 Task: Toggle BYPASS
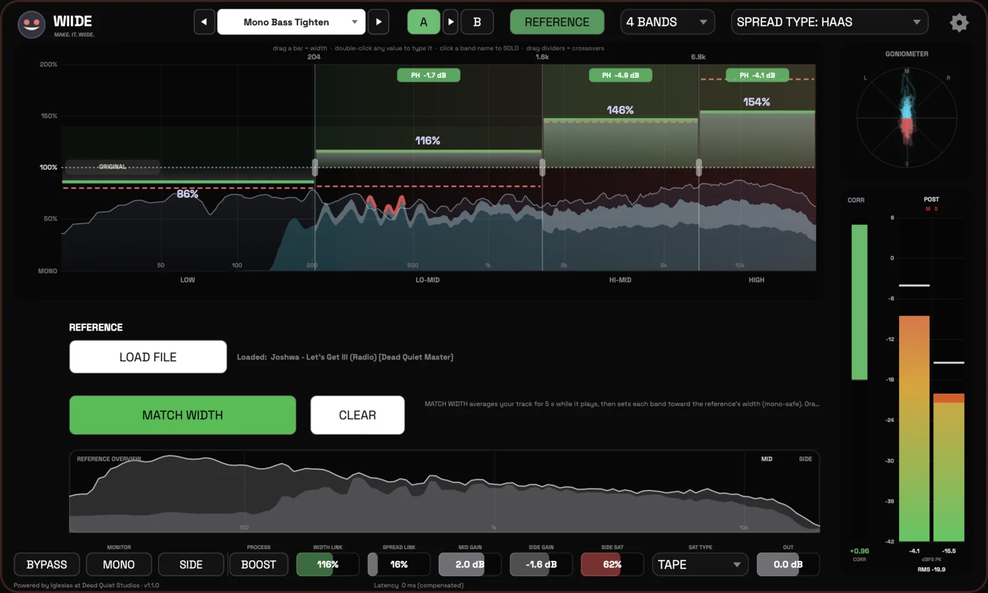pos(47,565)
